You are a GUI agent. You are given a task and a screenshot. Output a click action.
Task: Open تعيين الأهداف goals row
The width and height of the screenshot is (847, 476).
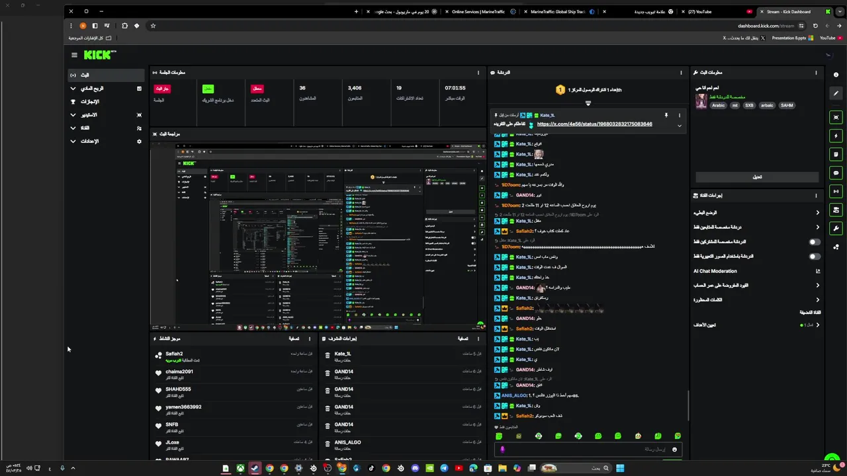click(x=756, y=325)
